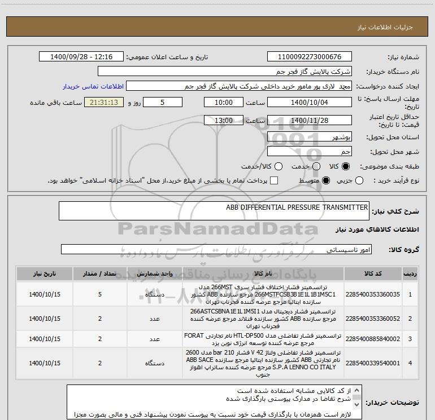Screen dimensions: 435x420
Task: Click the price validity time 13:00
Action: coord(224,121)
